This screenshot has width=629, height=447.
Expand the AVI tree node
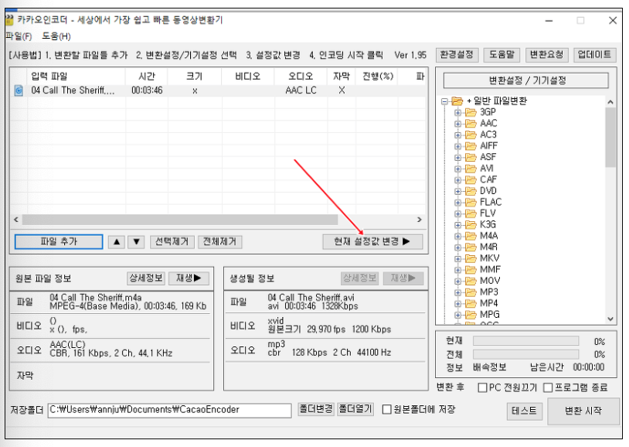pos(457,169)
